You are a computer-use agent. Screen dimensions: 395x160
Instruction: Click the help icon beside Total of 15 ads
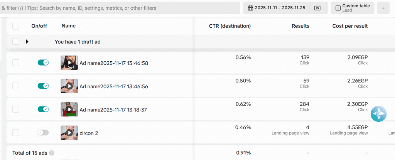click(x=52, y=153)
